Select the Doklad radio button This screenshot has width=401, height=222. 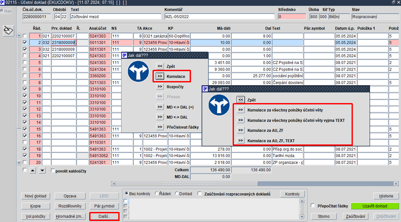click(x=177, y=194)
